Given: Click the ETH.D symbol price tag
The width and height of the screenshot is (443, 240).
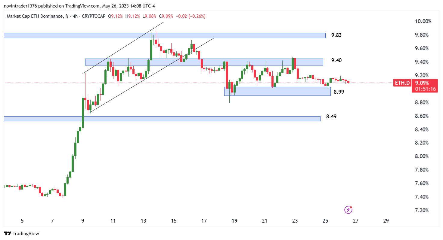Looking at the screenshot, I should coord(402,83).
